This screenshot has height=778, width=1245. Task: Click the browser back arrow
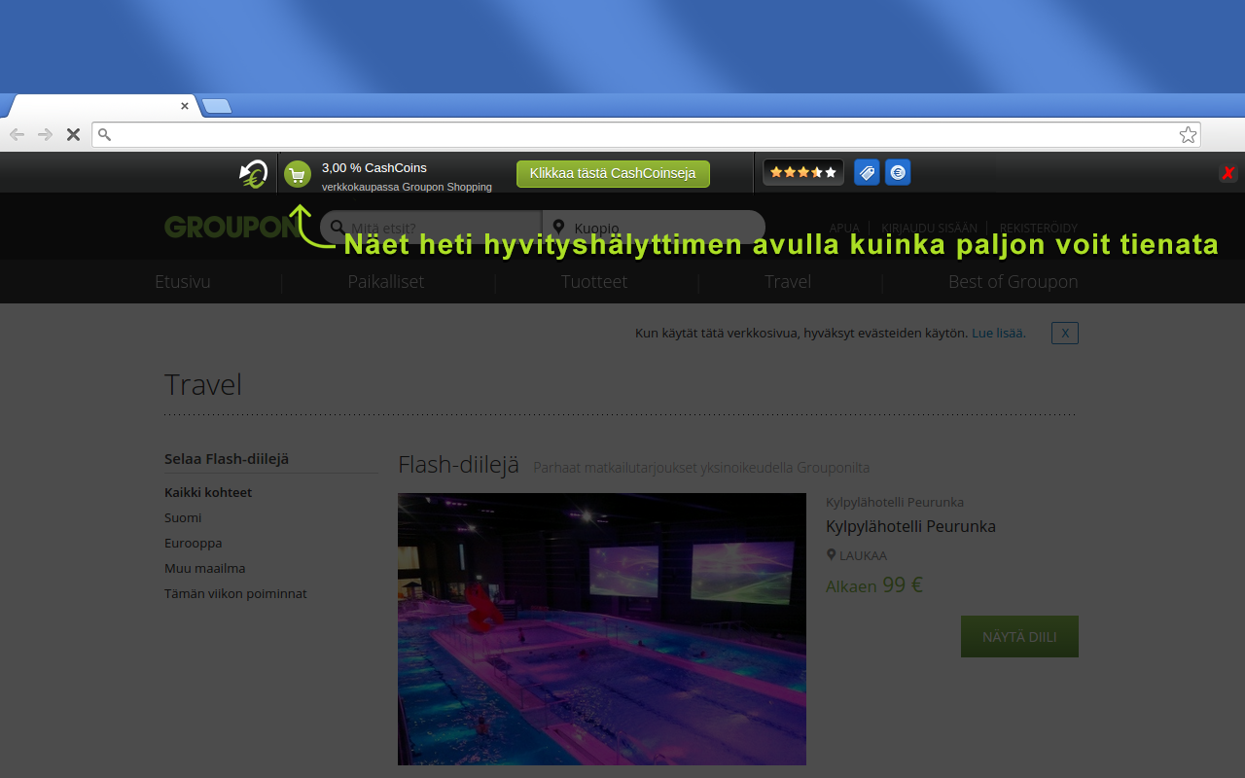click(x=17, y=134)
